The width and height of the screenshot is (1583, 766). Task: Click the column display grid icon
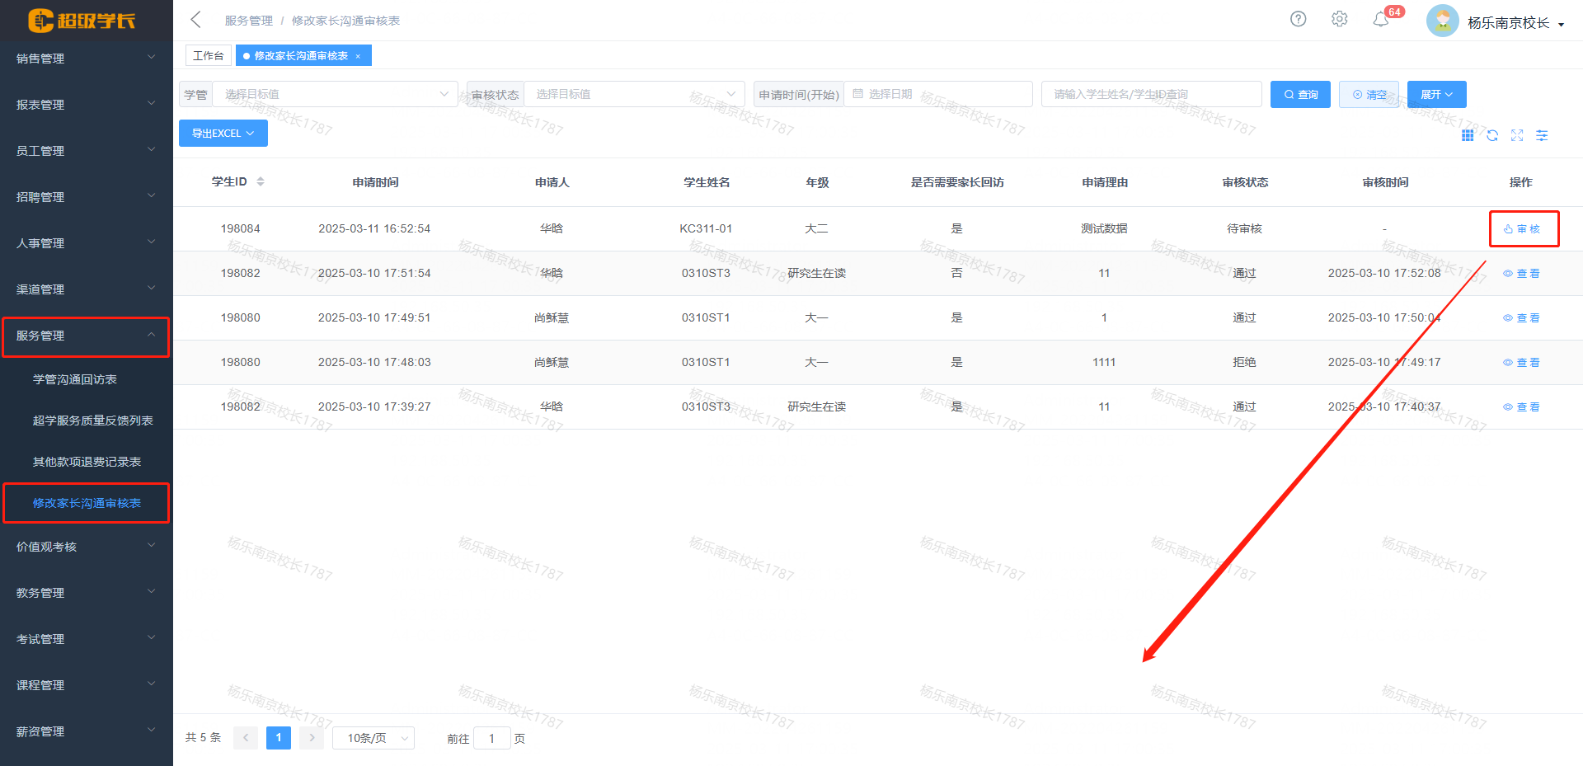(x=1468, y=135)
